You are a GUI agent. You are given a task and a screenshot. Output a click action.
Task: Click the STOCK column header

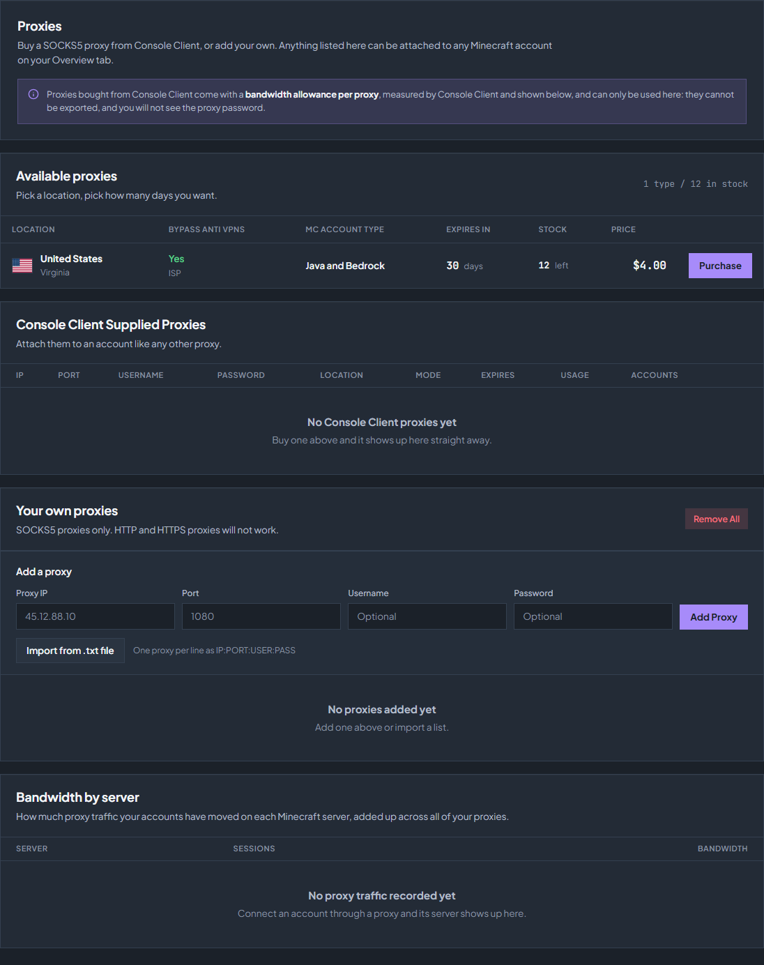(x=553, y=229)
